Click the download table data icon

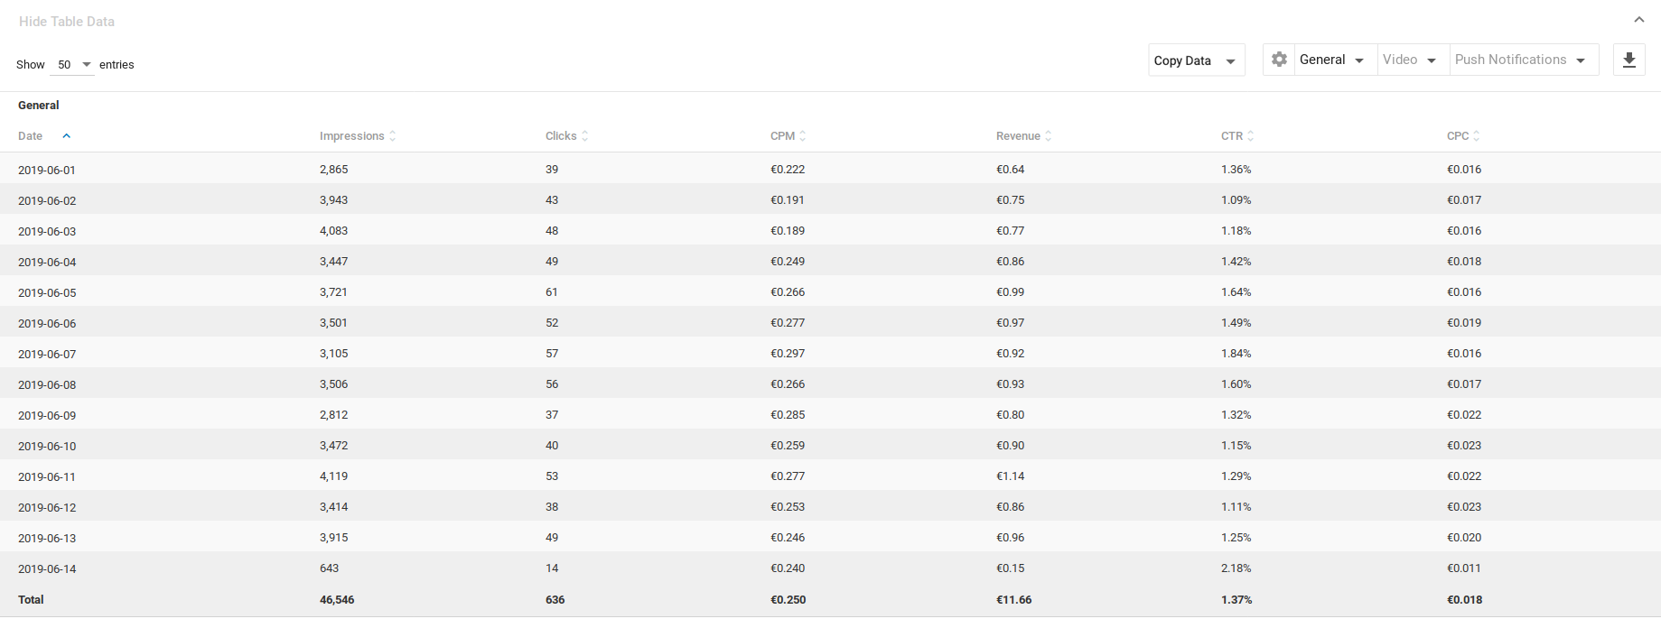coord(1628,60)
